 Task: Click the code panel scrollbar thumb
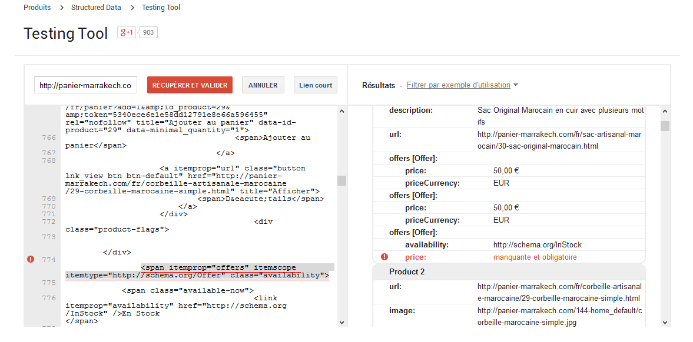[x=341, y=181]
